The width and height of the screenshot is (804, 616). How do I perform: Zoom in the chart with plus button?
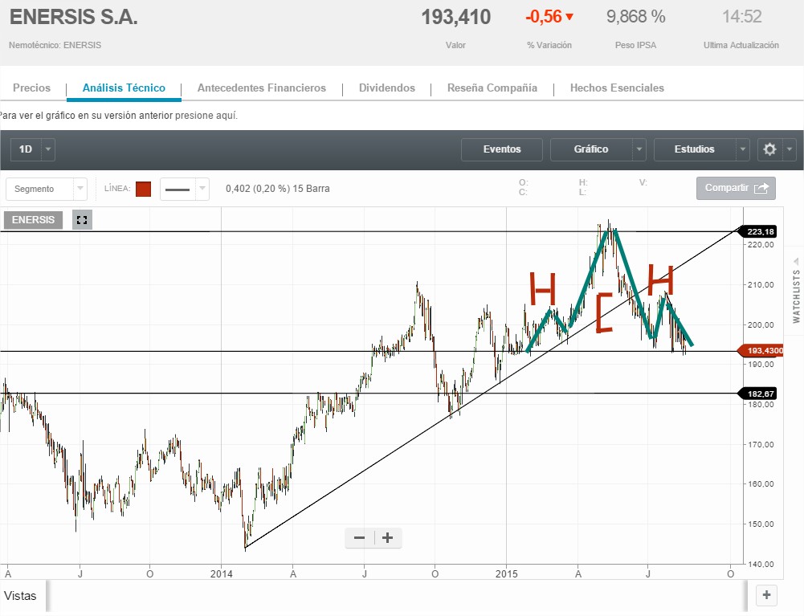[x=388, y=537]
